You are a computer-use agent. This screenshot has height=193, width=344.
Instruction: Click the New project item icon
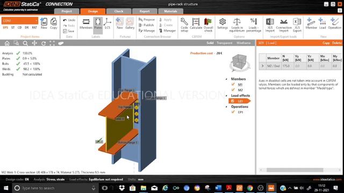[44, 24]
